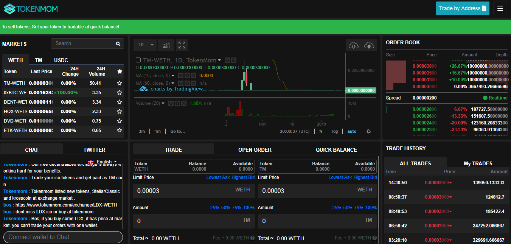Click the fee help icon under TM total

tap(374, 238)
